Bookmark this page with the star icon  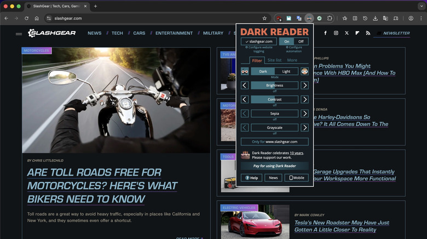(264, 19)
